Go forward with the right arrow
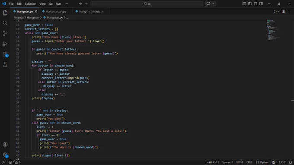Image resolution: width=294 pixels, height=165 pixels. point(86,3)
